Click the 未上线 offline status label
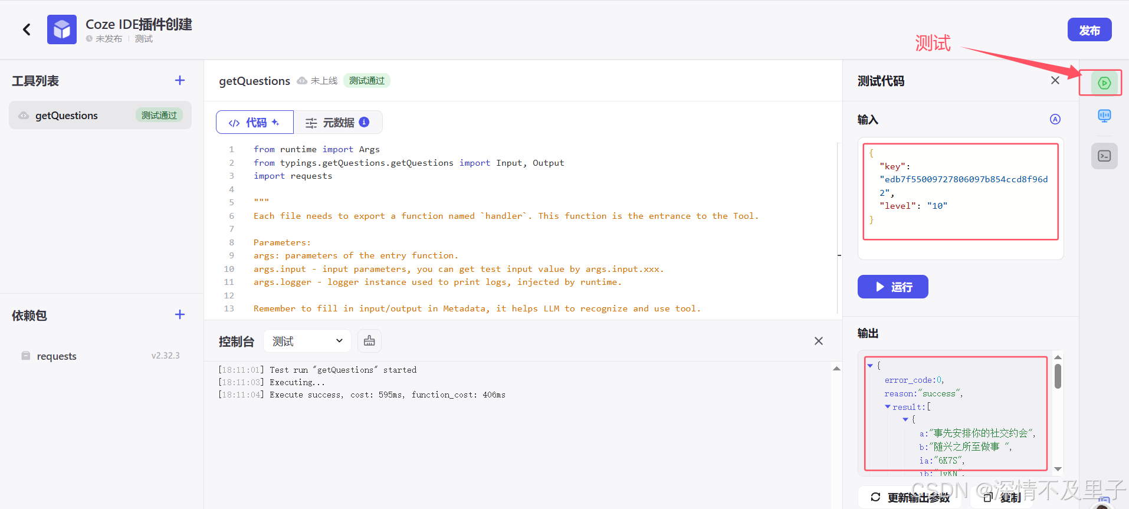 point(324,81)
